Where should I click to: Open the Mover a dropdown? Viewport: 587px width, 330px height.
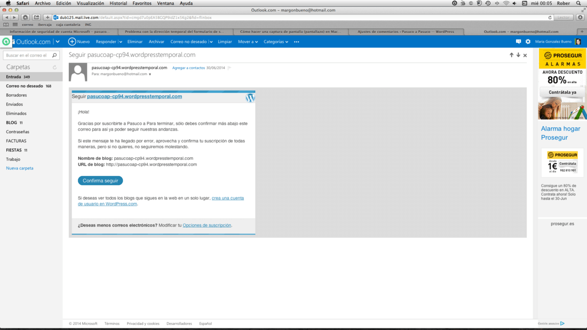click(x=248, y=42)
